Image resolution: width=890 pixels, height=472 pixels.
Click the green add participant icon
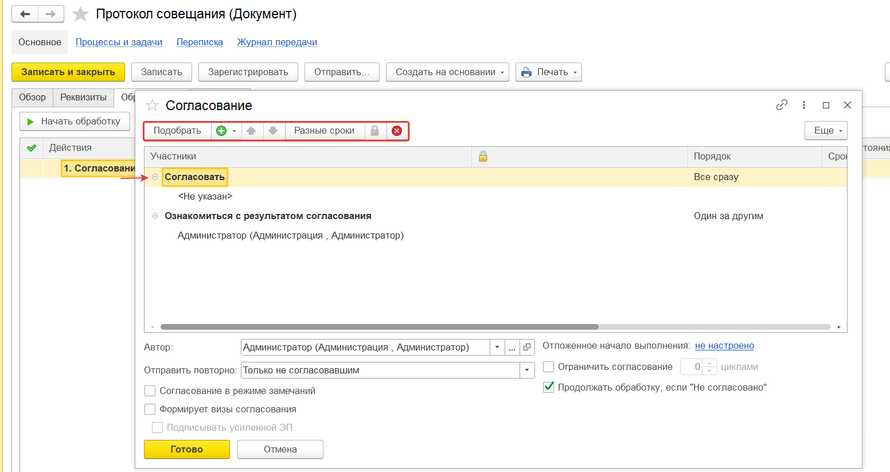pos(221,131)
